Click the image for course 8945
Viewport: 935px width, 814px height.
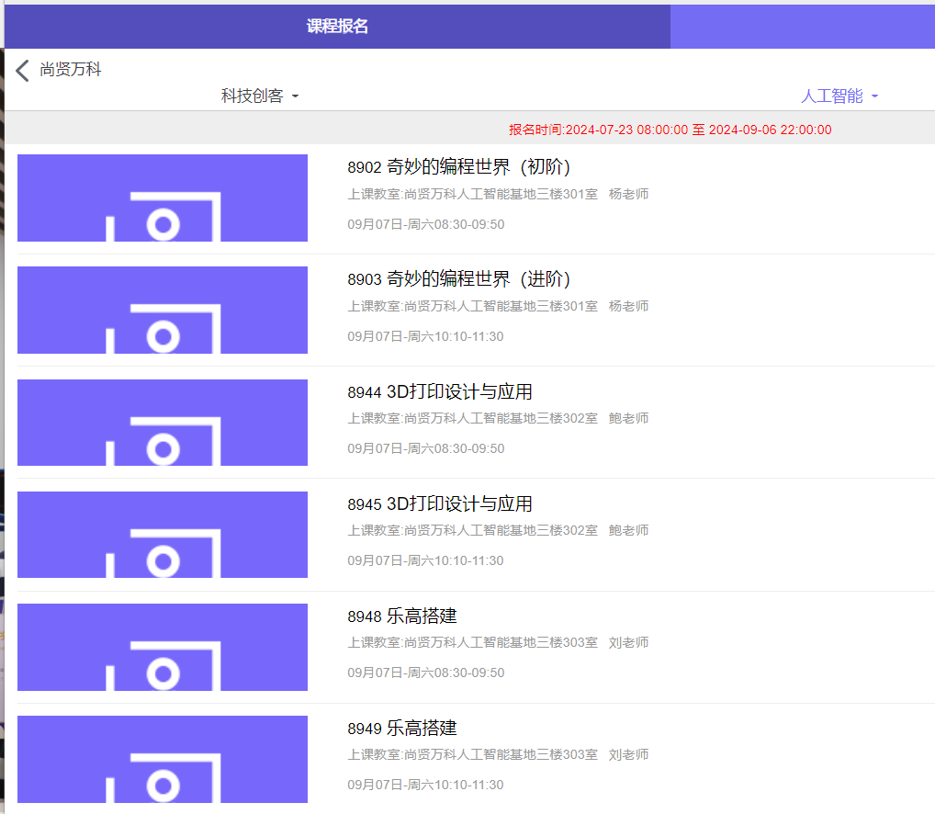[x=163, y=535]
